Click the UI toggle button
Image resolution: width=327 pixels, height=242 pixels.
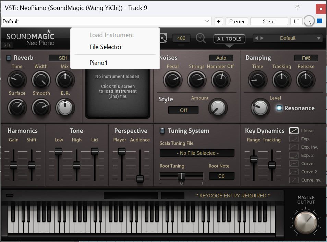click(296, 21)
